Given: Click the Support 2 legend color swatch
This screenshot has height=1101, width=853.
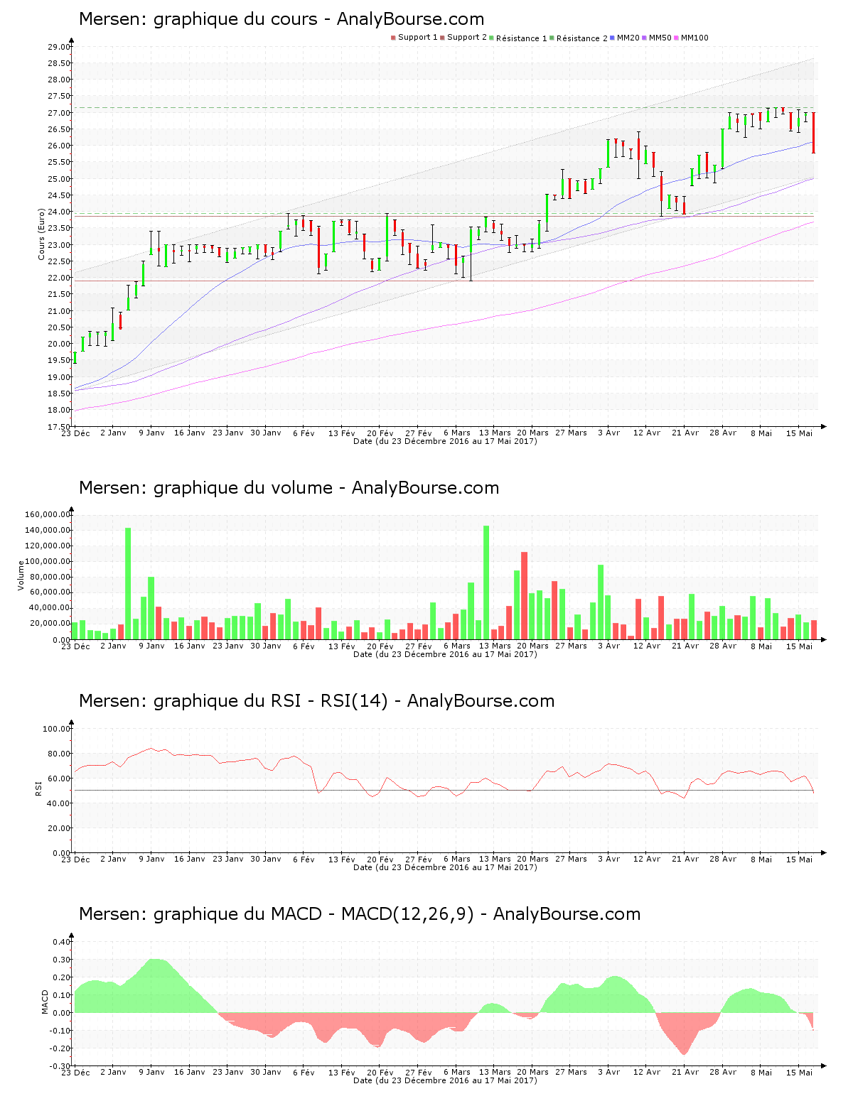Looking at the screenshot, I should (442, 38).
